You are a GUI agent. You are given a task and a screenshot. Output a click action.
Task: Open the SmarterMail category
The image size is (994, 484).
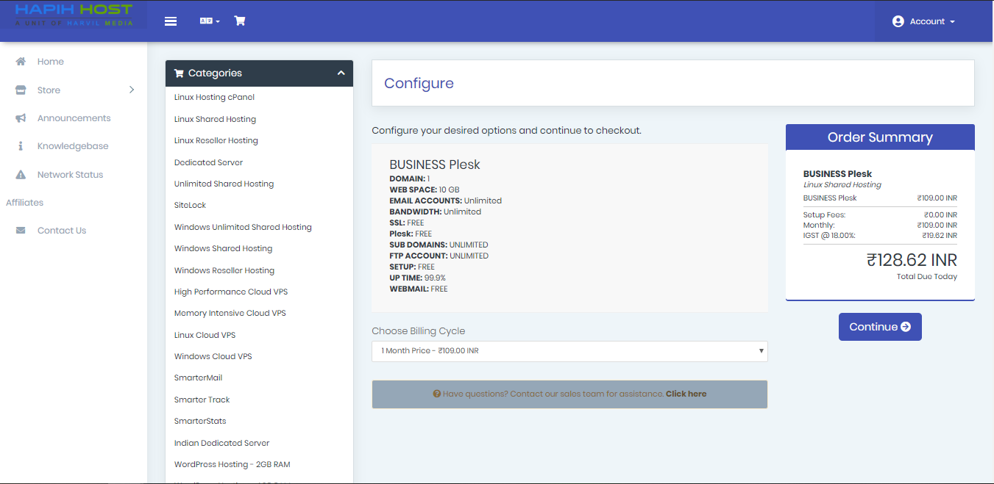click(199, 378)
